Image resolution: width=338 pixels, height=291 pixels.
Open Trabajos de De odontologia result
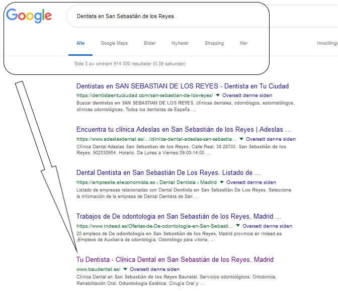click(x=179, y=216)
